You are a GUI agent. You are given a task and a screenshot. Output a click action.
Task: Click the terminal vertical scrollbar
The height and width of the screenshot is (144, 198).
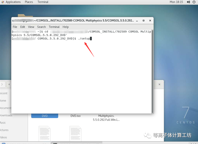coord(152,71)
